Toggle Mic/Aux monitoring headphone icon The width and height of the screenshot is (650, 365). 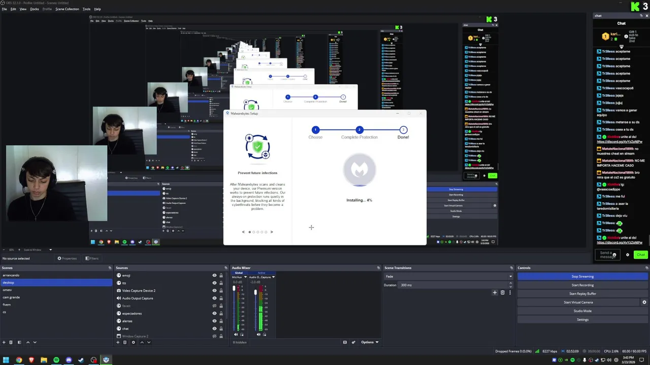[x=242, y=335]
